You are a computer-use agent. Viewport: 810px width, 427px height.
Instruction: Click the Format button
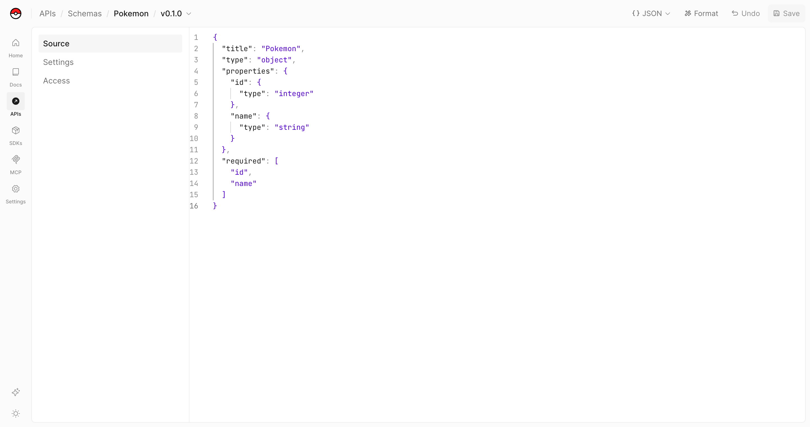pyautogui.click(x=701, y=13)
